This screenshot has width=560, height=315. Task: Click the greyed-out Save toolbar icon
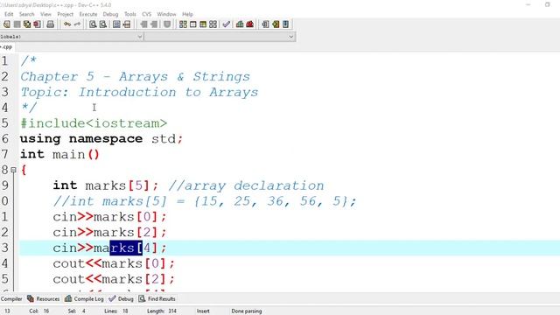pos(17,24)
